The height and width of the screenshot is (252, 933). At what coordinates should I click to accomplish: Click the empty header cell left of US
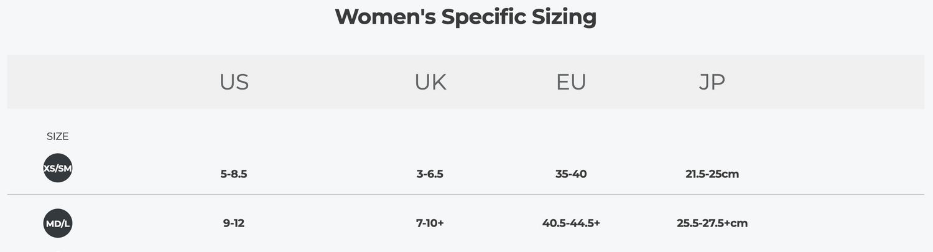81,82
